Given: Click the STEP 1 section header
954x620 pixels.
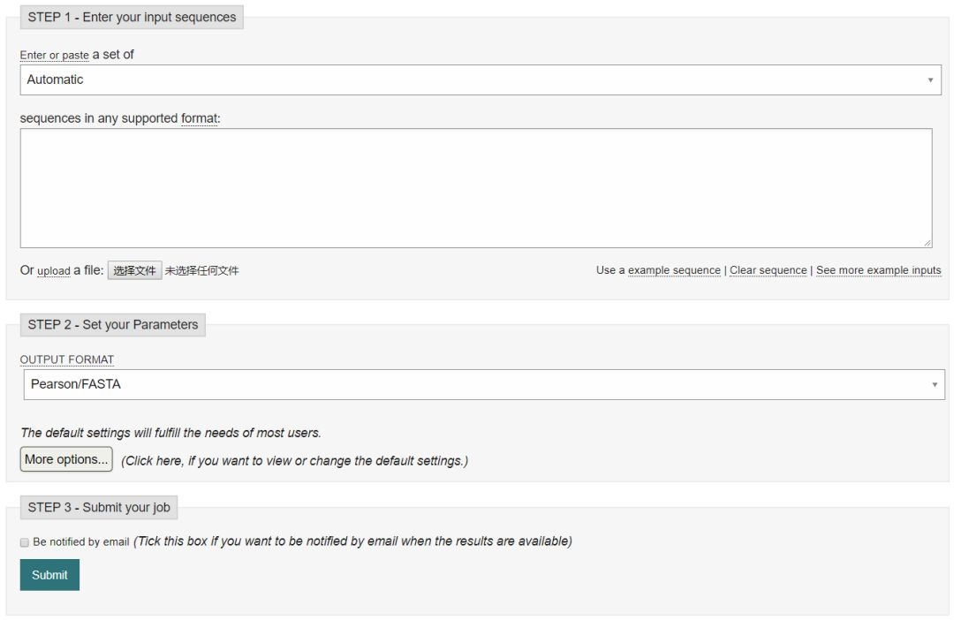Looking at the screenshot, I should [132, 17].
